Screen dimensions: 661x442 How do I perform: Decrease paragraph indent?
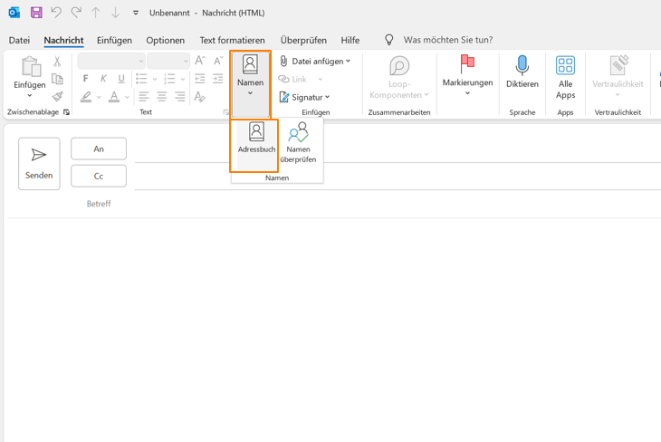[x=200, y=79]
